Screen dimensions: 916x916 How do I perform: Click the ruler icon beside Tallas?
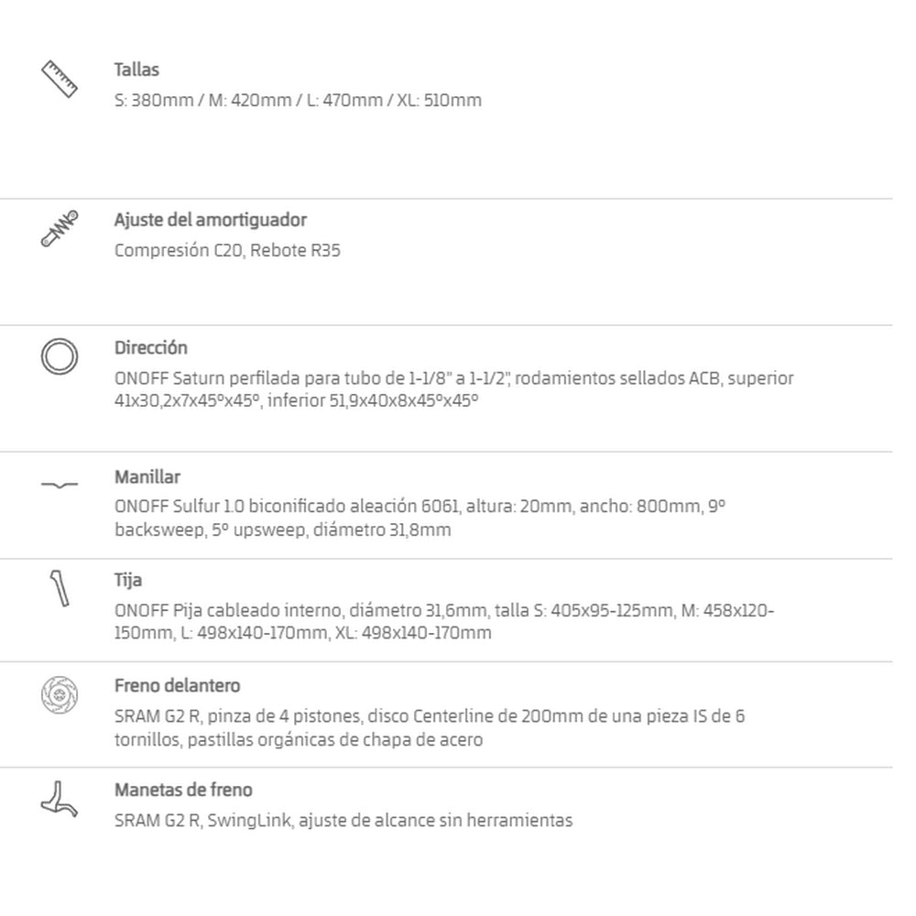tap(59, 78)
